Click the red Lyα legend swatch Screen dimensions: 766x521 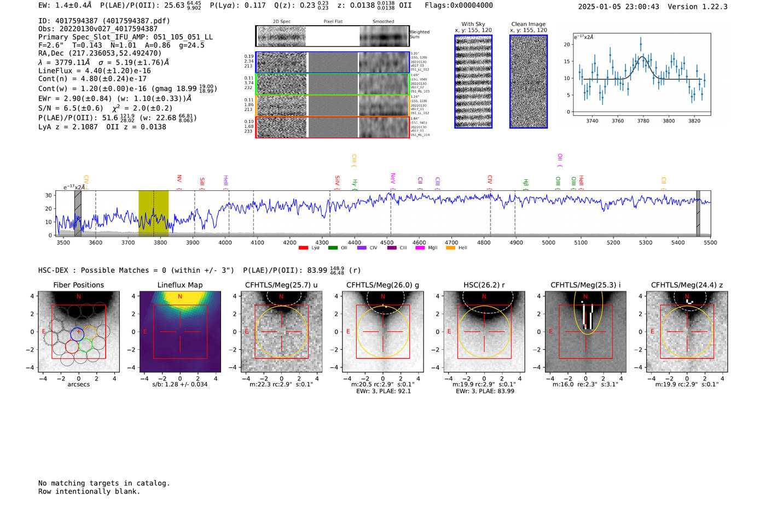tap(303, 248)
